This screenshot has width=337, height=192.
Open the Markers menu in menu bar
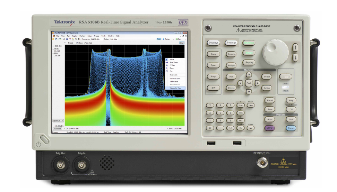82,36
